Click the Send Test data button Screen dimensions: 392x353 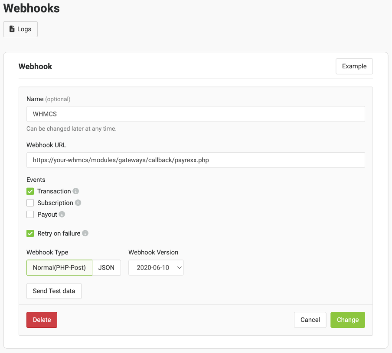[54, 291]
